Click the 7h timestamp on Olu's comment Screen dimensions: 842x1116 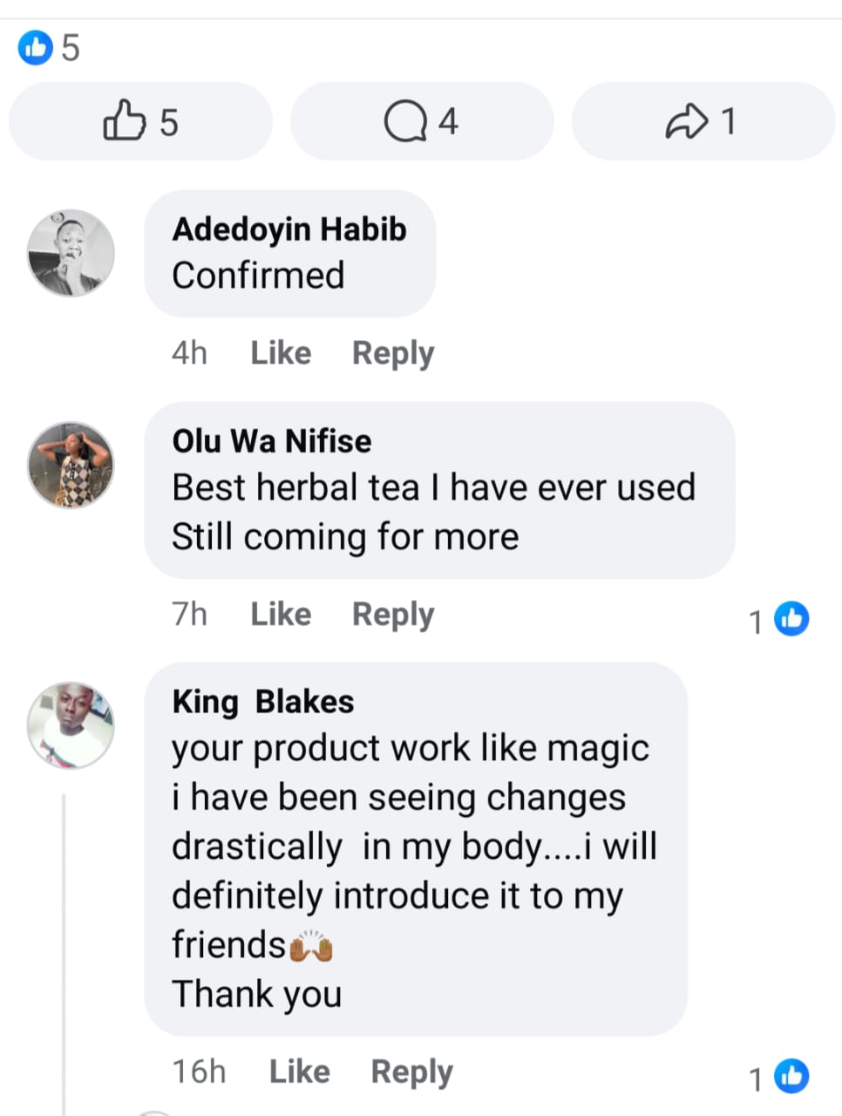(x=189, y=615)
